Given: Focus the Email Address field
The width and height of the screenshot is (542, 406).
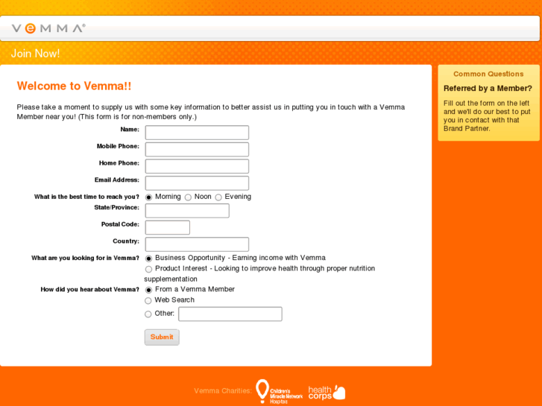Looking at the screenshot, I should click(197, 183).
